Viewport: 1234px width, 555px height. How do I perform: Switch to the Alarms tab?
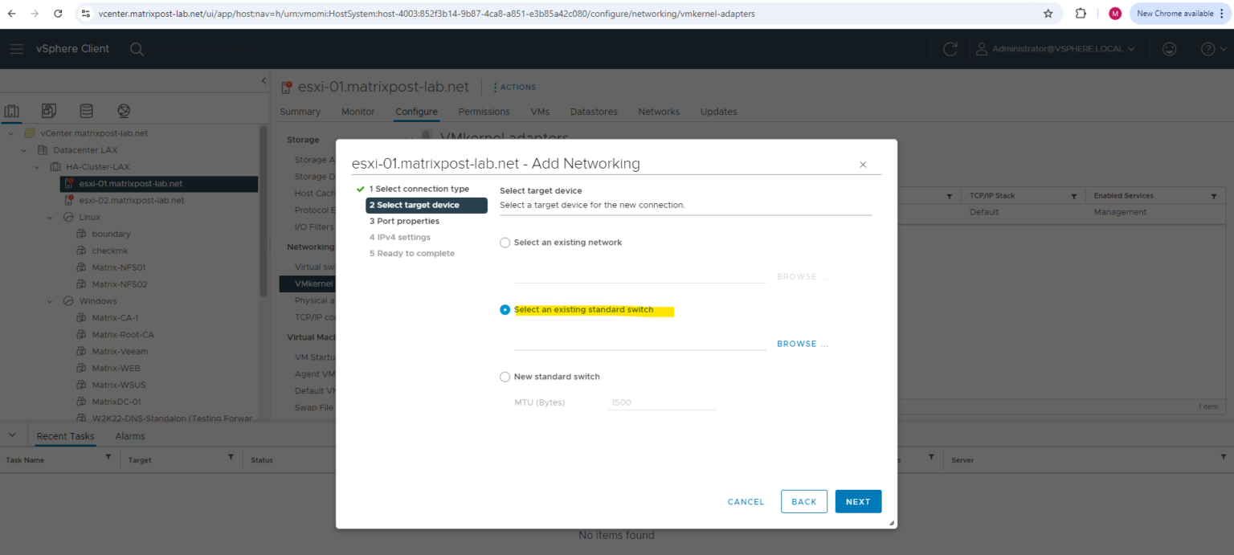click(129, 435)
